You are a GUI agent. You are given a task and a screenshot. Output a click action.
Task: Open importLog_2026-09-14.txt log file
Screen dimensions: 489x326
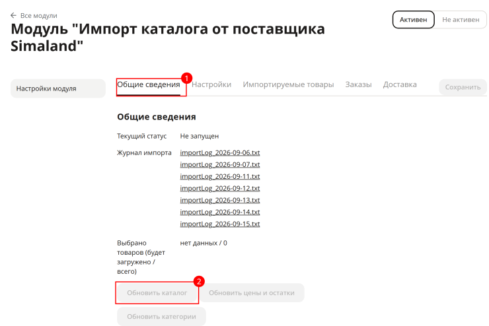coord(220,212)
